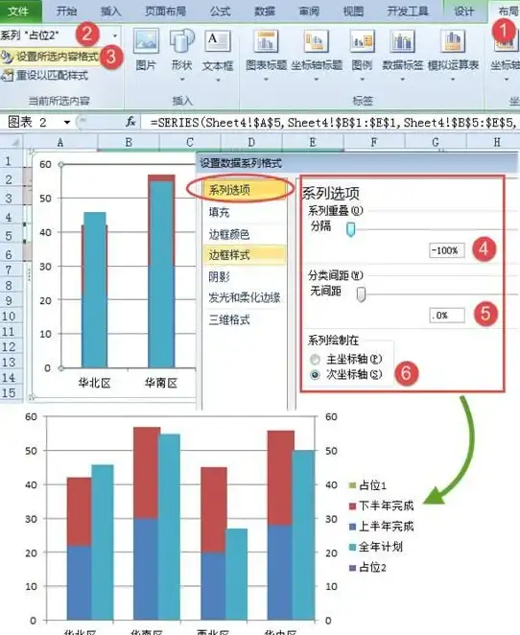Click the 占位2 legend entry
Image resolution: width=520 pixels, height=635 pixels.
(368, 568)
